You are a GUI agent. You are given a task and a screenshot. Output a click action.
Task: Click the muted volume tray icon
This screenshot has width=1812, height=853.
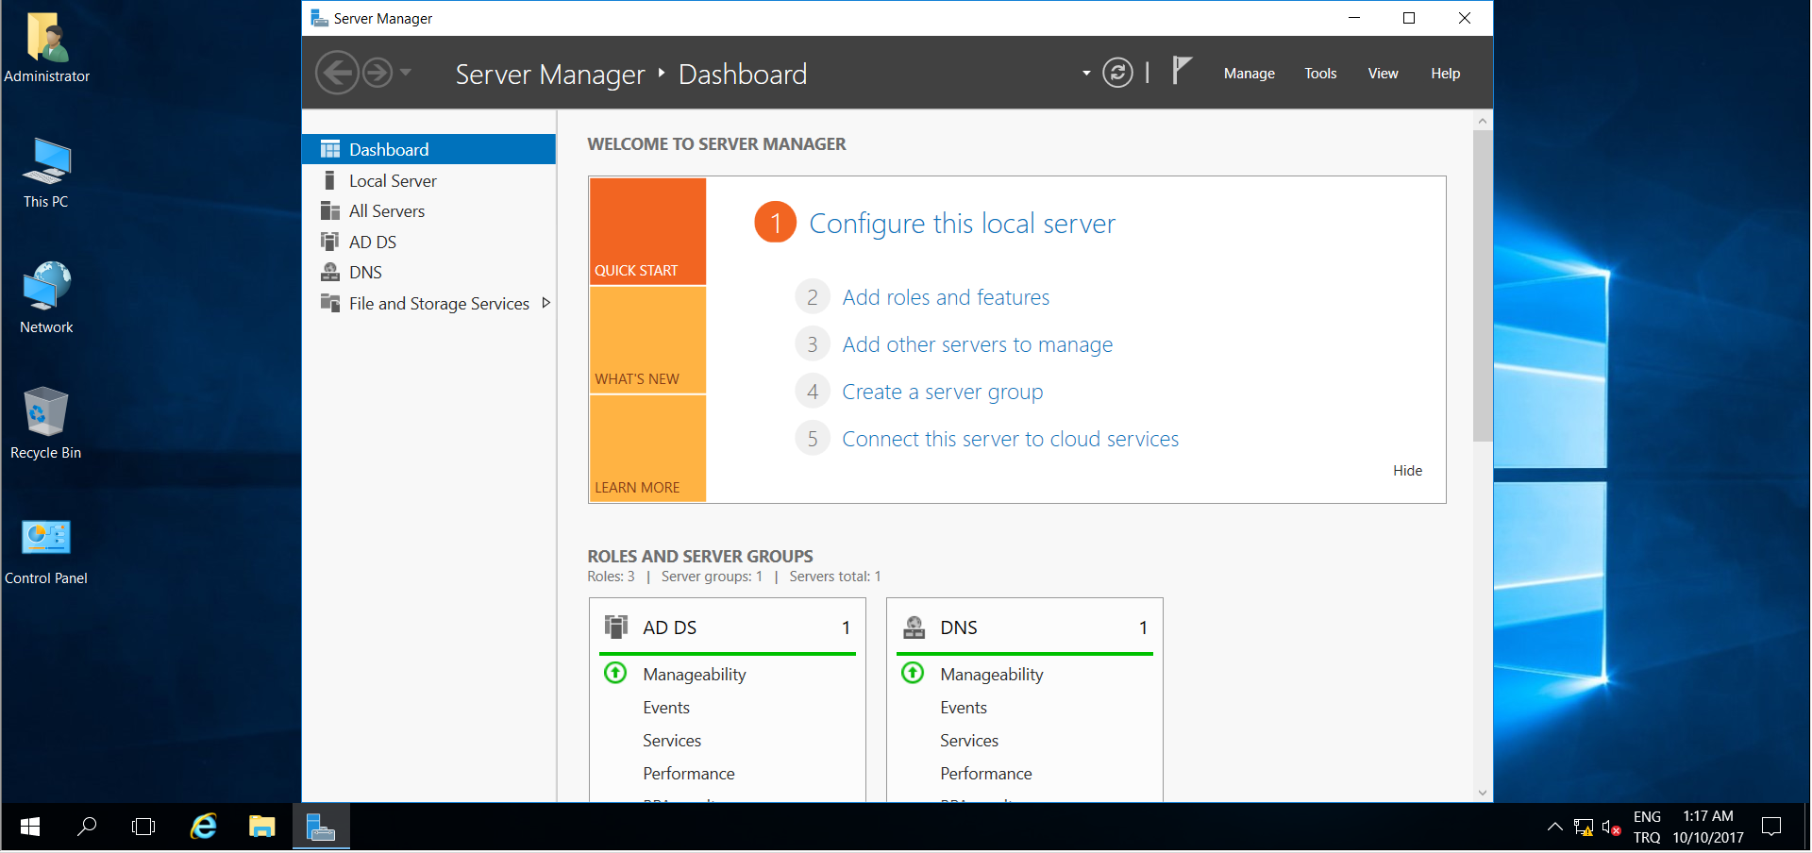pyautogui.click(x=1611, y=828)
